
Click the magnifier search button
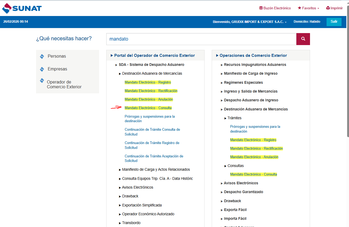click(x=303, y=39)
